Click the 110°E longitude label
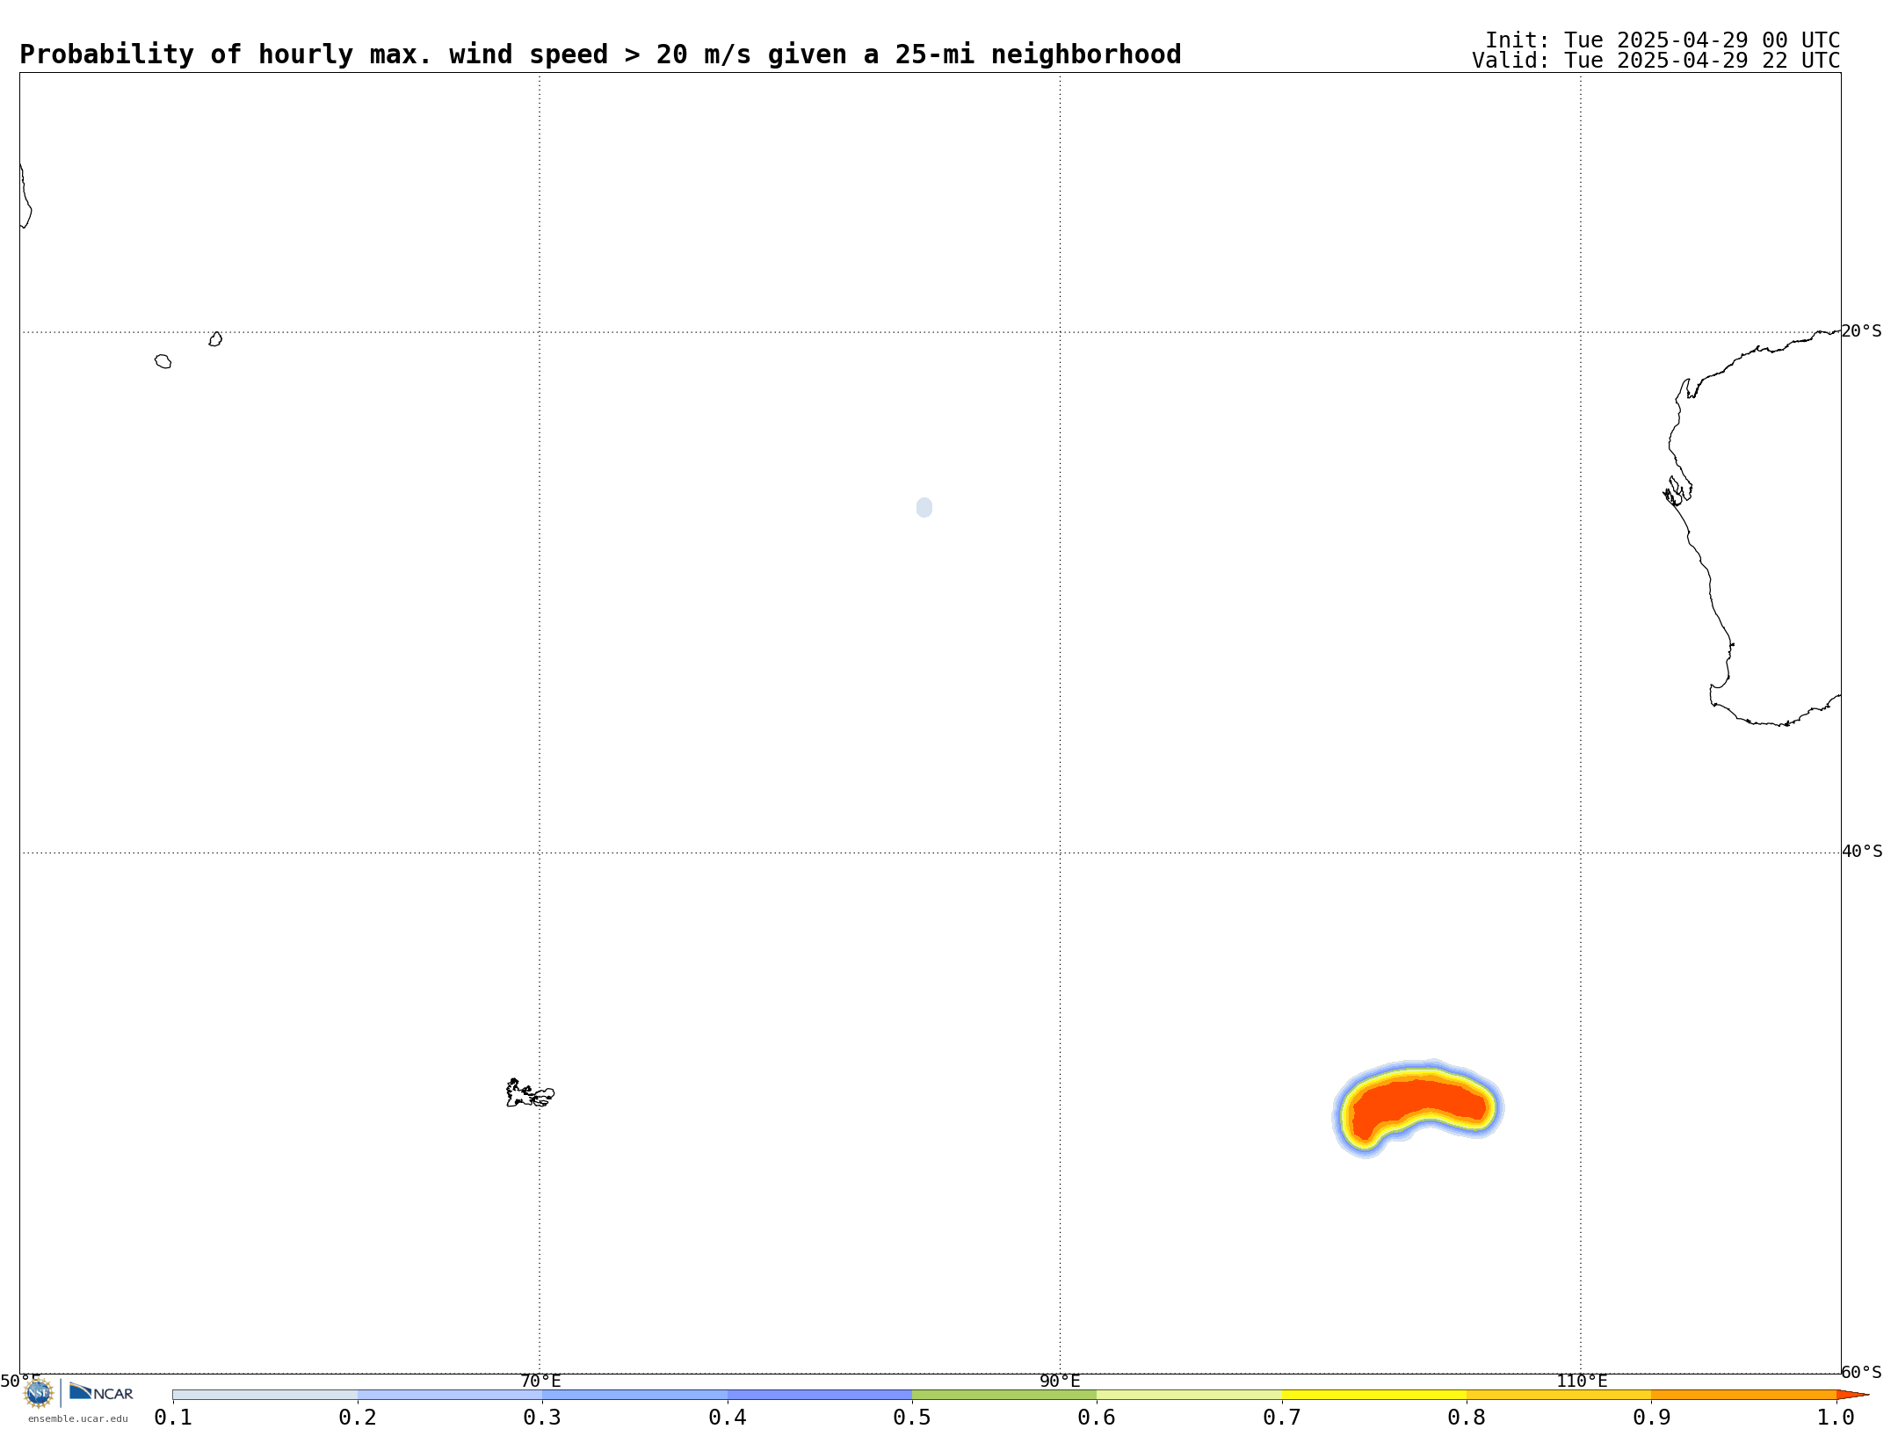Image resolution: width=1898 pixels, height=1429 pixels. [x=1582, y=1381]
